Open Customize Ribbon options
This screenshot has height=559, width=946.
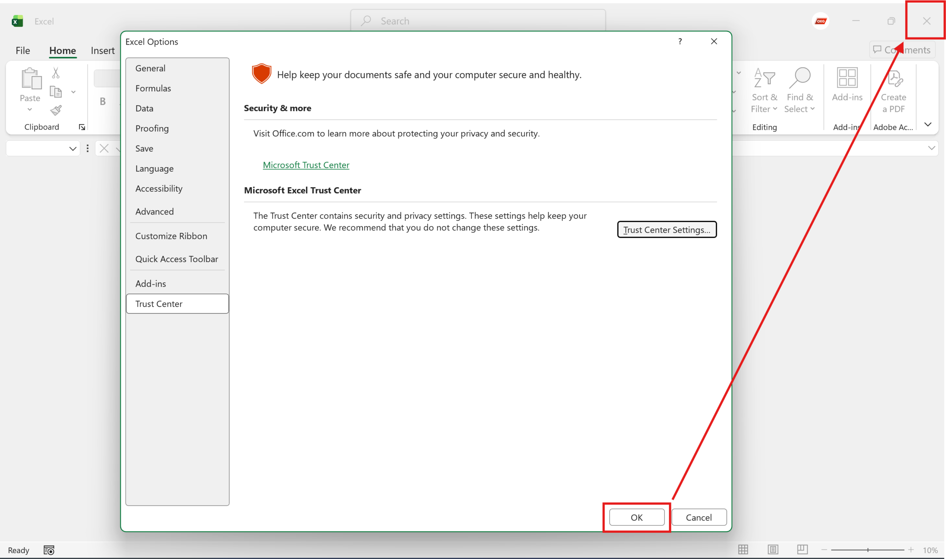[x=177, y=236]
